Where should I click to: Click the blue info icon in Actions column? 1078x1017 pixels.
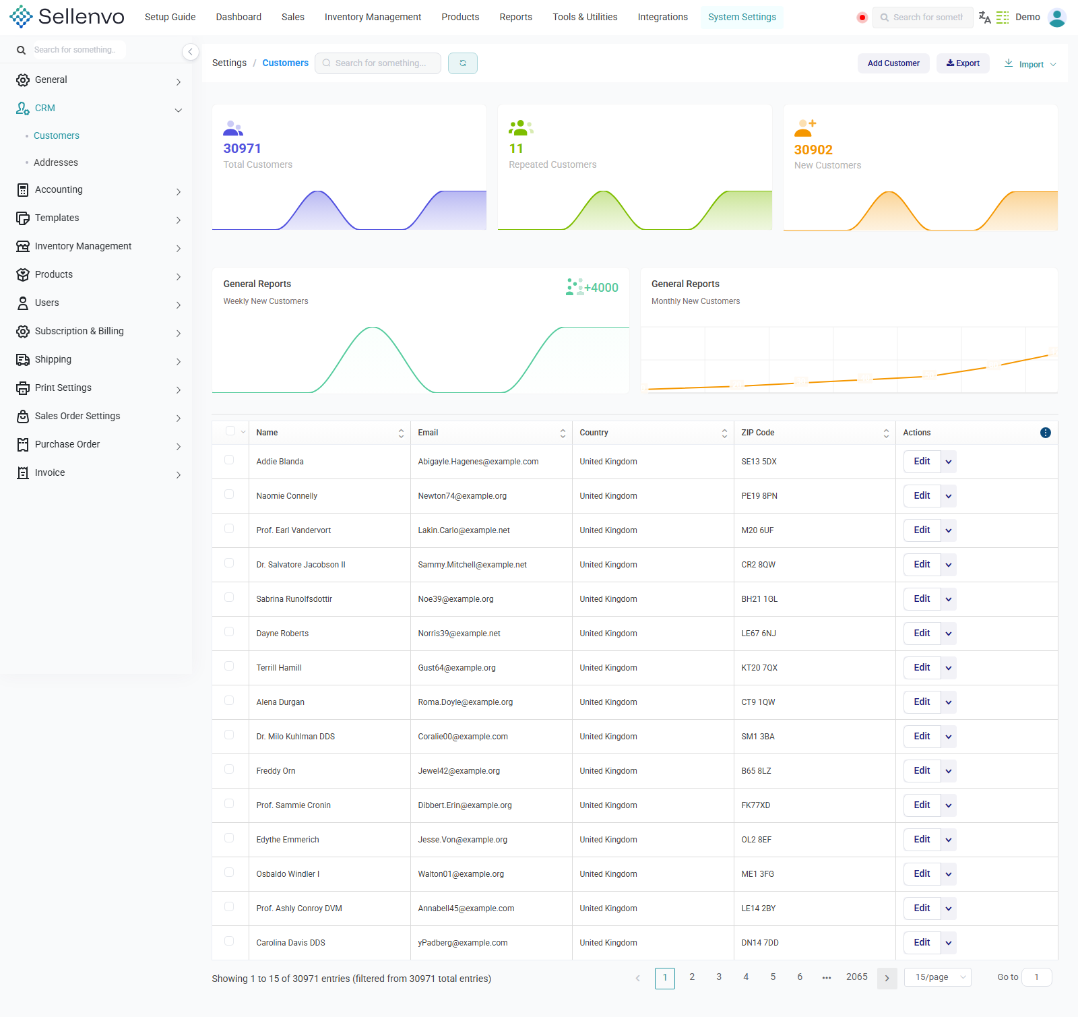click(1045, 433)
